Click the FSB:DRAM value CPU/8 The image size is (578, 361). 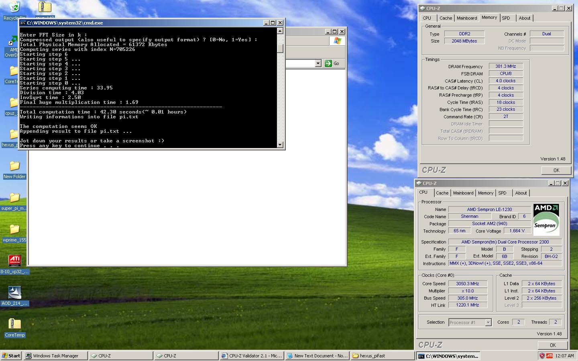point(506,74)
